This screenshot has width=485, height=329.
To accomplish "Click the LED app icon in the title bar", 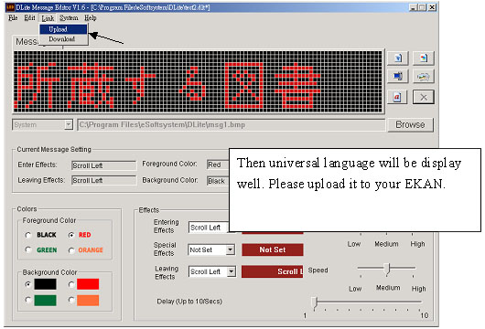I will [x=10, y=7].
